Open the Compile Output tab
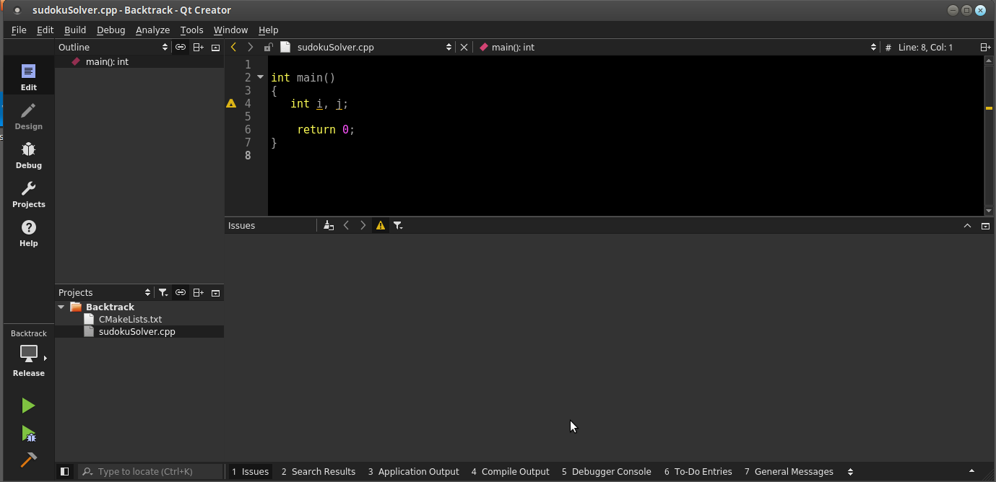The image size is (996, 482). [510, 471]
